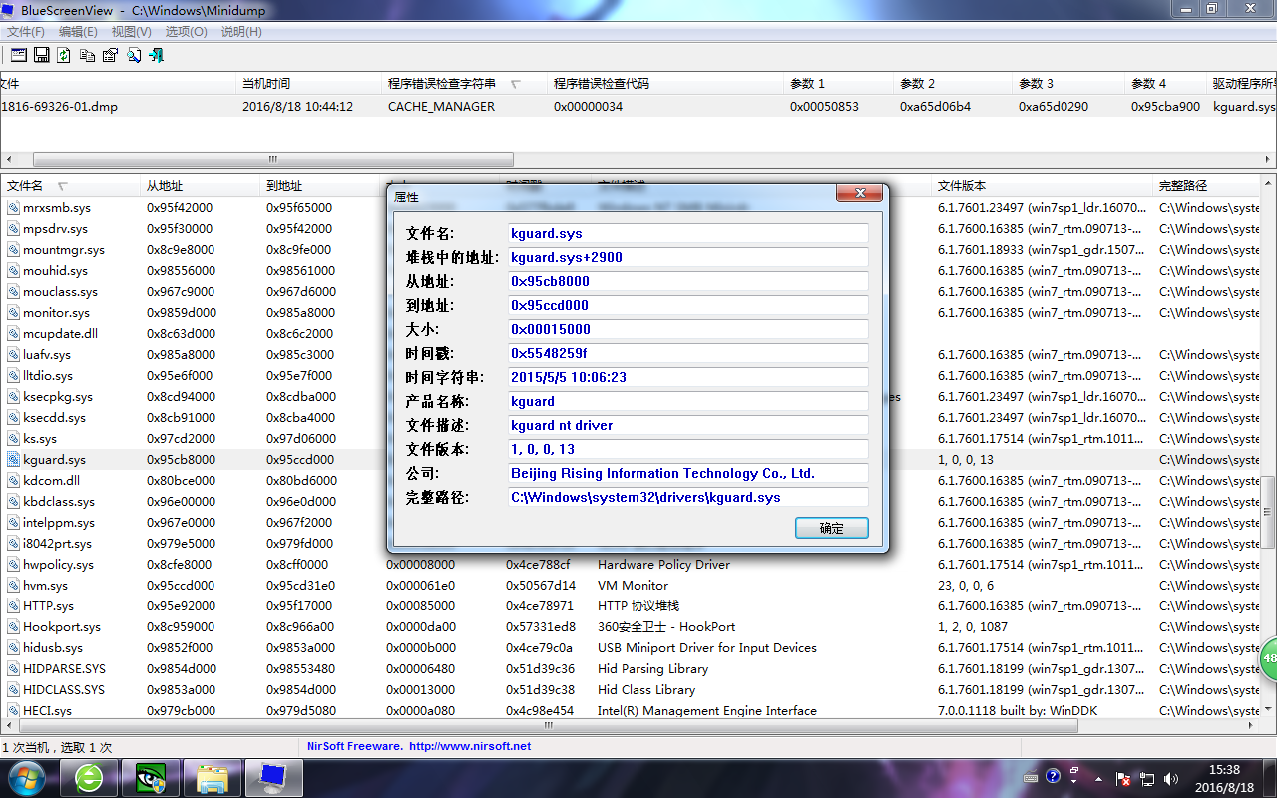Click the crash list horizontal scrollbar thumb
This screenshot has height=798, width=1277.
(x=273, y=160)
